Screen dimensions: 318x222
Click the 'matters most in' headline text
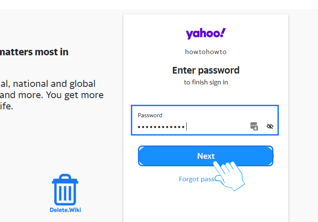34,52
